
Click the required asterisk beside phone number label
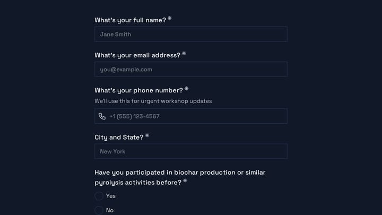pyautogui.click(x=186, y=89)
